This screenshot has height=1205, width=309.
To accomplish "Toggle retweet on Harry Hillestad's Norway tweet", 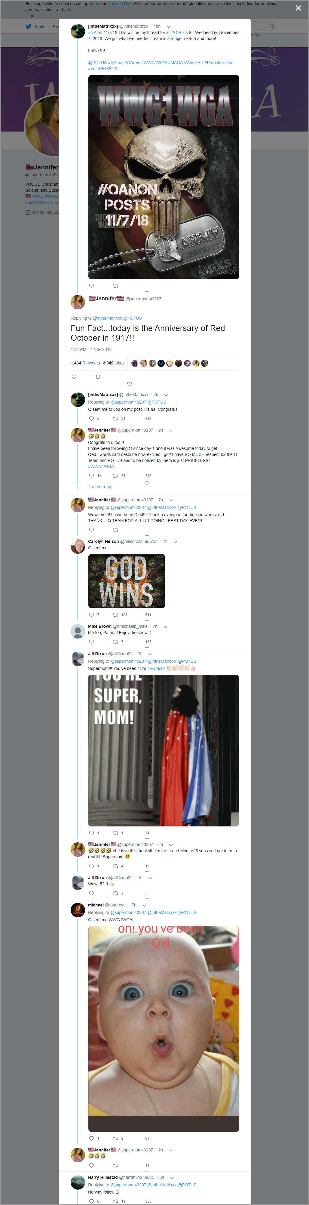I will click(x=115, y=1201).
